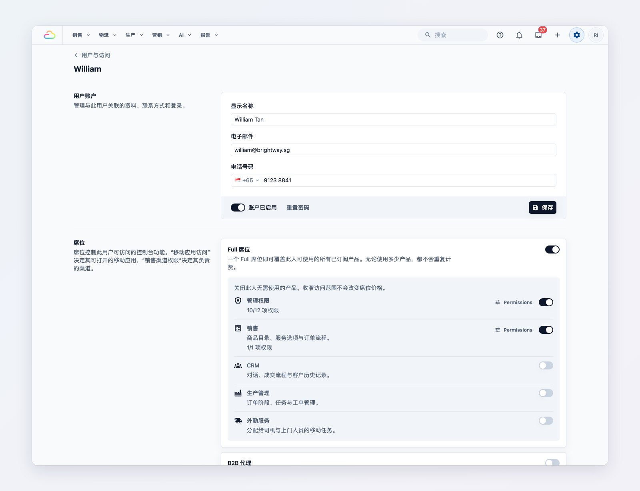Viewport: 640px width, 491px height.
Task: Click the search magnifier icon
Action: [428, 35]
